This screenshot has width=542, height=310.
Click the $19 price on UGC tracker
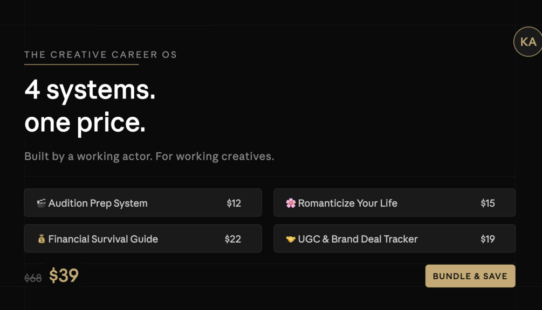(x=488, y=239)
